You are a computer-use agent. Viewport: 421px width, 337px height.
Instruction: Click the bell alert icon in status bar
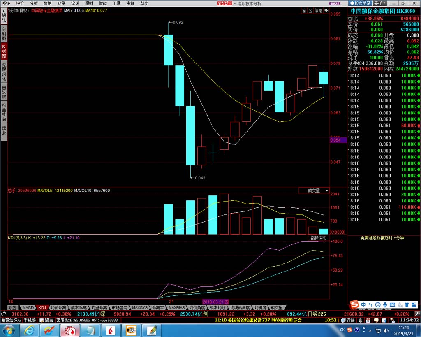(360, 321)
